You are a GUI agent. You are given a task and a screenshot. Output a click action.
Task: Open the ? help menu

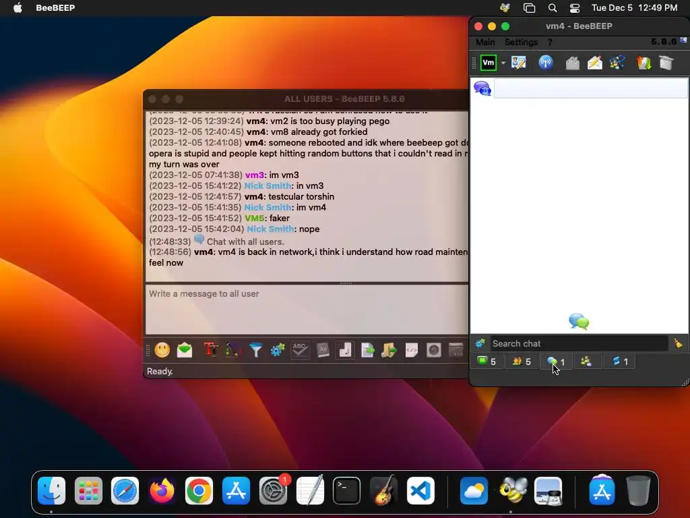coord(550,42)
